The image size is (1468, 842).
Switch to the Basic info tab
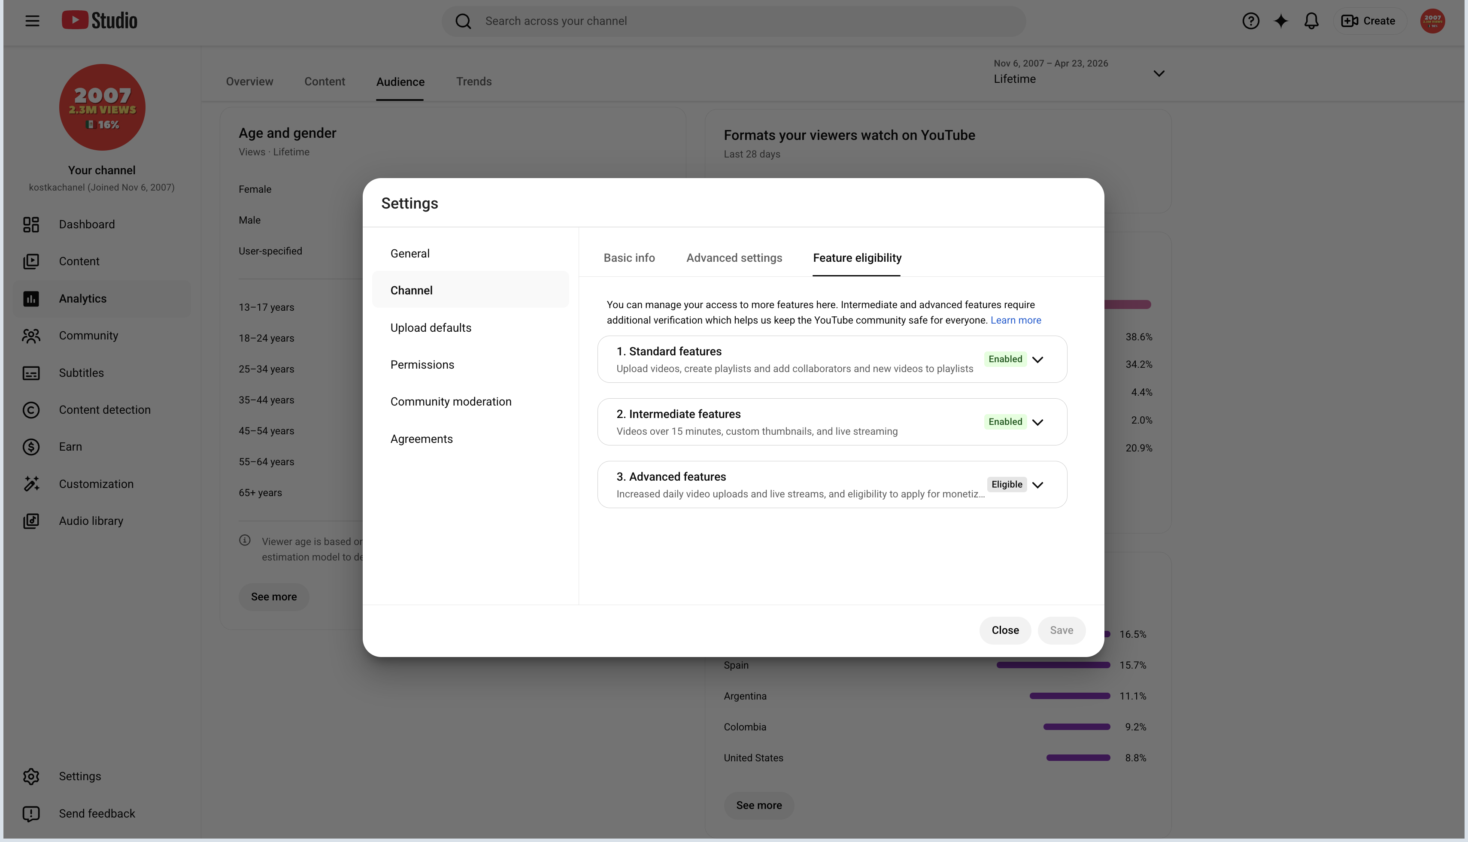pos(629,258)
